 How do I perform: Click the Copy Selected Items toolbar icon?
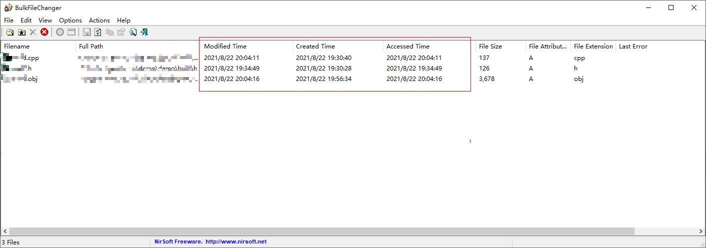coord(109,32)
